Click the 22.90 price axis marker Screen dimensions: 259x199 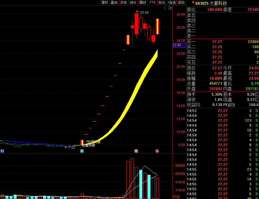pyautogui.click(x=179, y=45)
